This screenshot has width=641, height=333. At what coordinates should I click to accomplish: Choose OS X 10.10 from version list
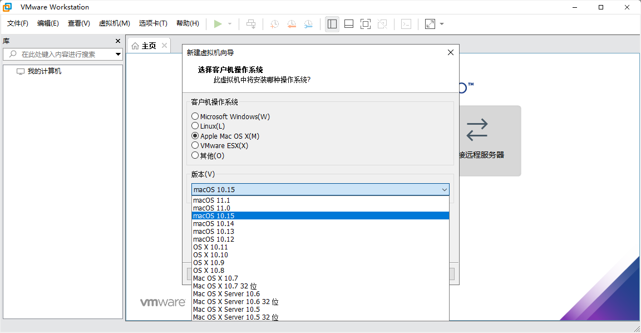pos(320,254)
